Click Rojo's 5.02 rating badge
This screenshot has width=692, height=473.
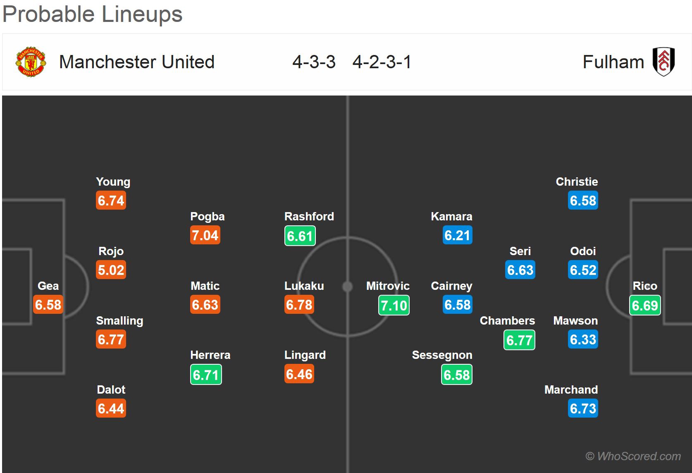[x=111, y=270]
